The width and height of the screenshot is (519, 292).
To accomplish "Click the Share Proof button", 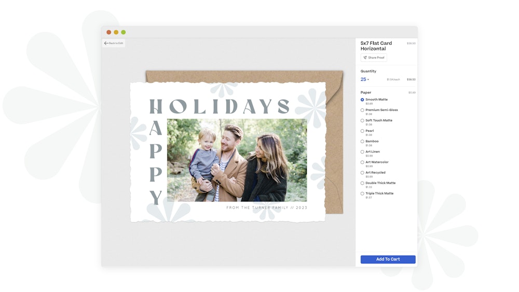I will (x=374, y=58).
